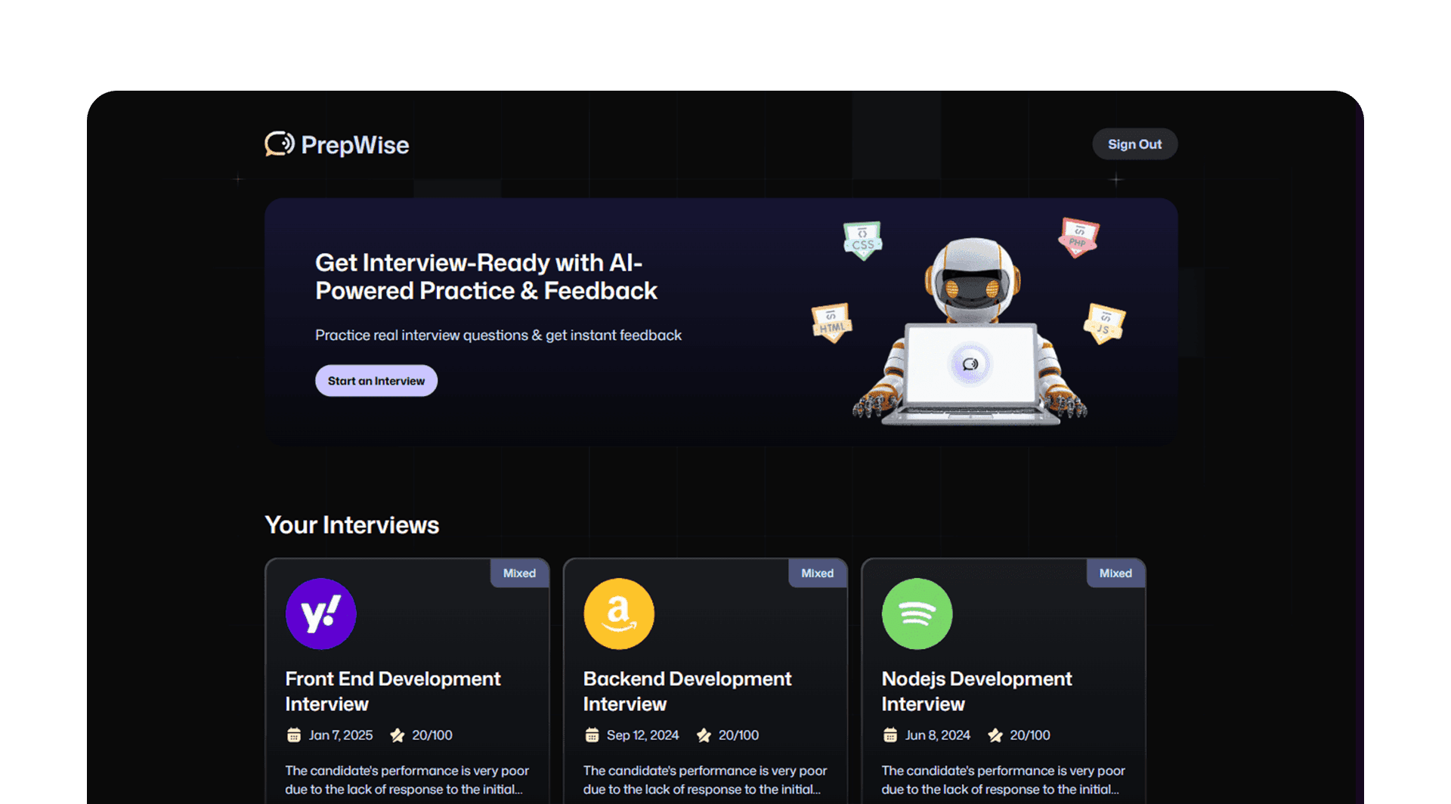Image resolution: width=1451 pixels, height=804 pixels.
Task: Click the chat logo on the laptop screen
Action: click(x=970, y=364)
